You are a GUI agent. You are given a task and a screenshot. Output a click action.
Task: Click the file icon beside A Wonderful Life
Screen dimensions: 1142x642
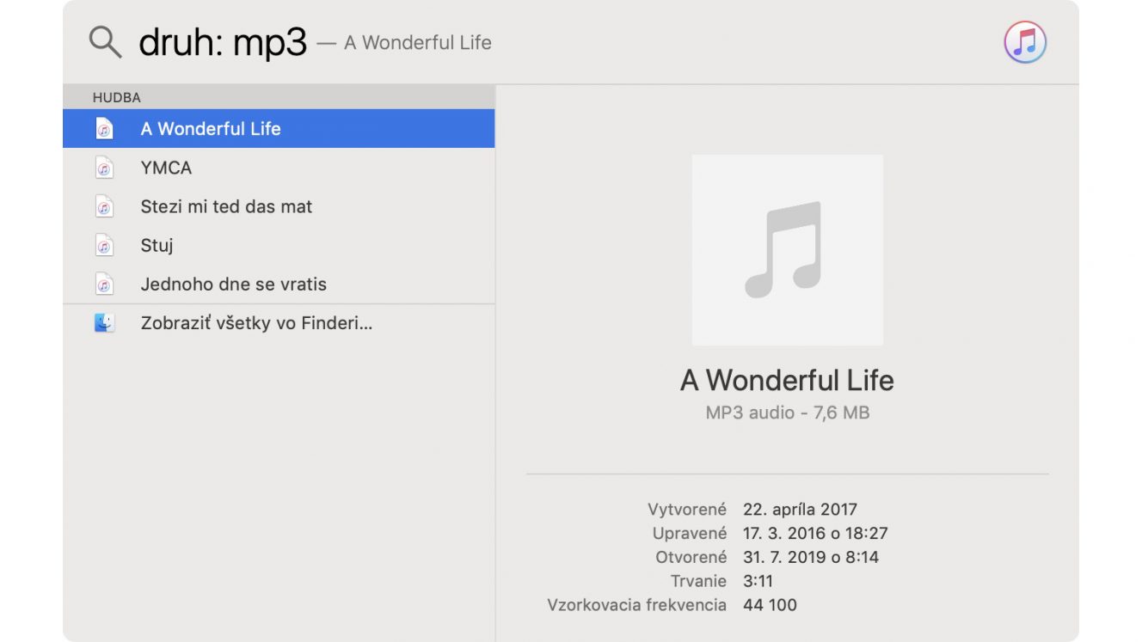[x=104, y=129]
